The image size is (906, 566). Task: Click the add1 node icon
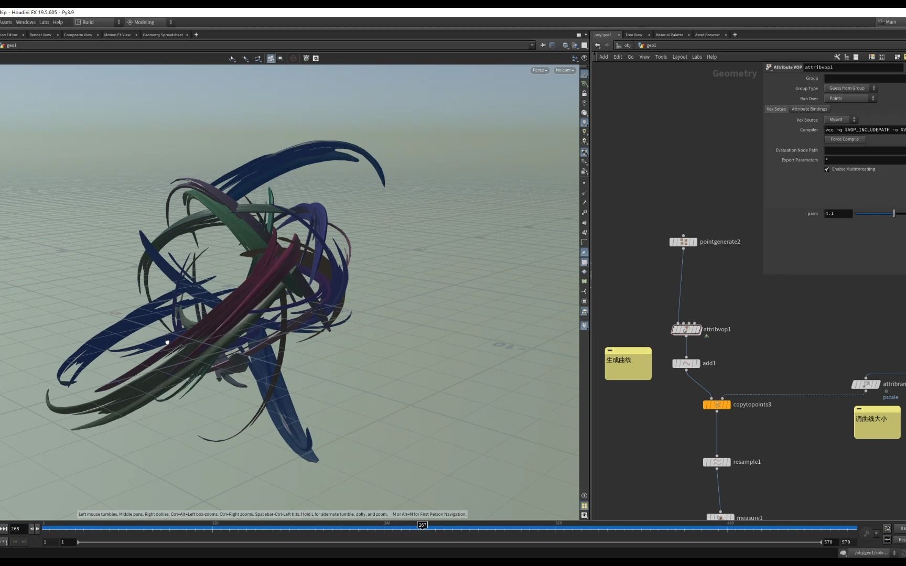(686, 363)
